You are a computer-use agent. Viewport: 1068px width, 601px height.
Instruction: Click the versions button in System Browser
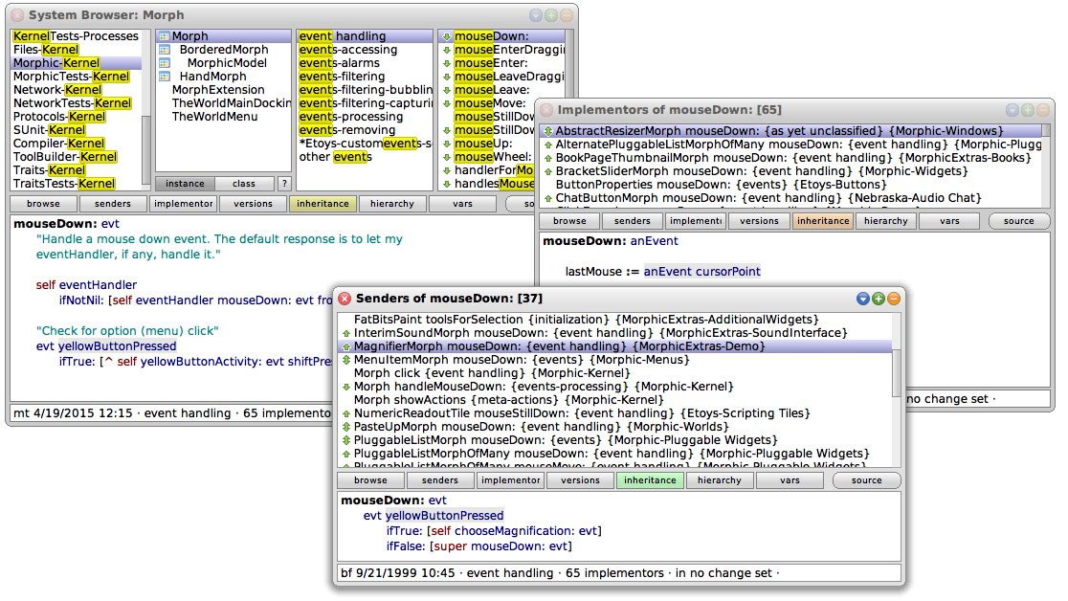pyautogui.click(x=253, y=203)
